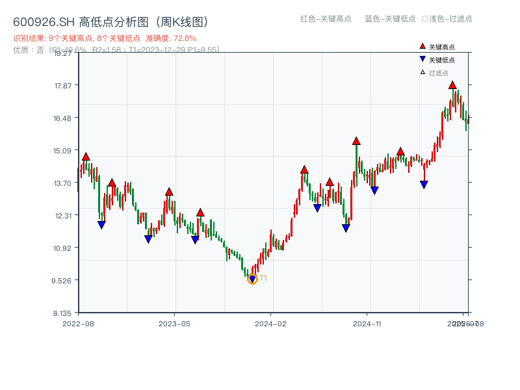Click the 2023-05 x-axis date label

point(174,324)
